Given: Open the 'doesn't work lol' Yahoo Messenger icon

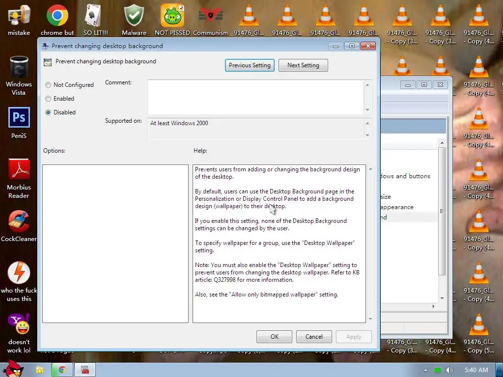Looking at the screenshot, I should click(19, 333).
